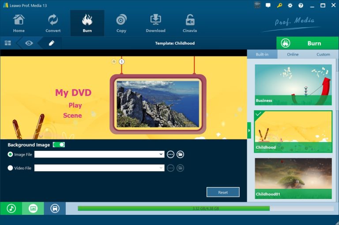The height and width of the screenshot is (225, 339).
Task: Click the Reset button
Action: [x=223, y=192]
